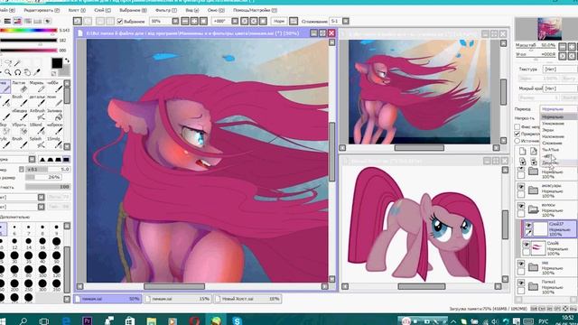Viewport: 578px width, 325px height.
Task: Open the Слой menu
Action: point(102,10)
